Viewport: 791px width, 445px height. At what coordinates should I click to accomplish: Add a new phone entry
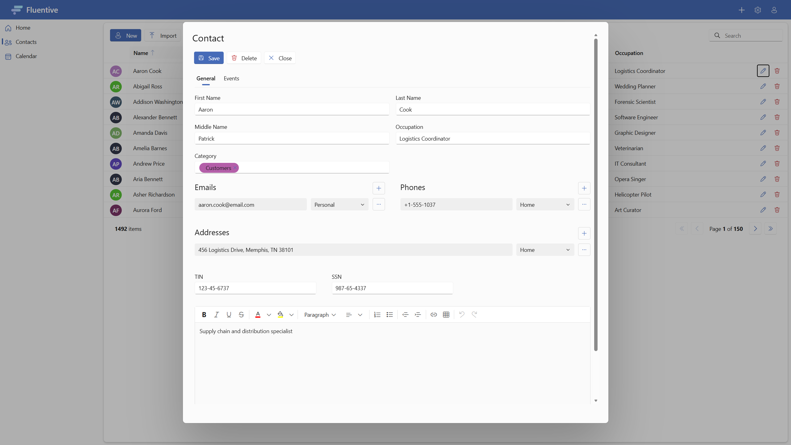[584, 188]
